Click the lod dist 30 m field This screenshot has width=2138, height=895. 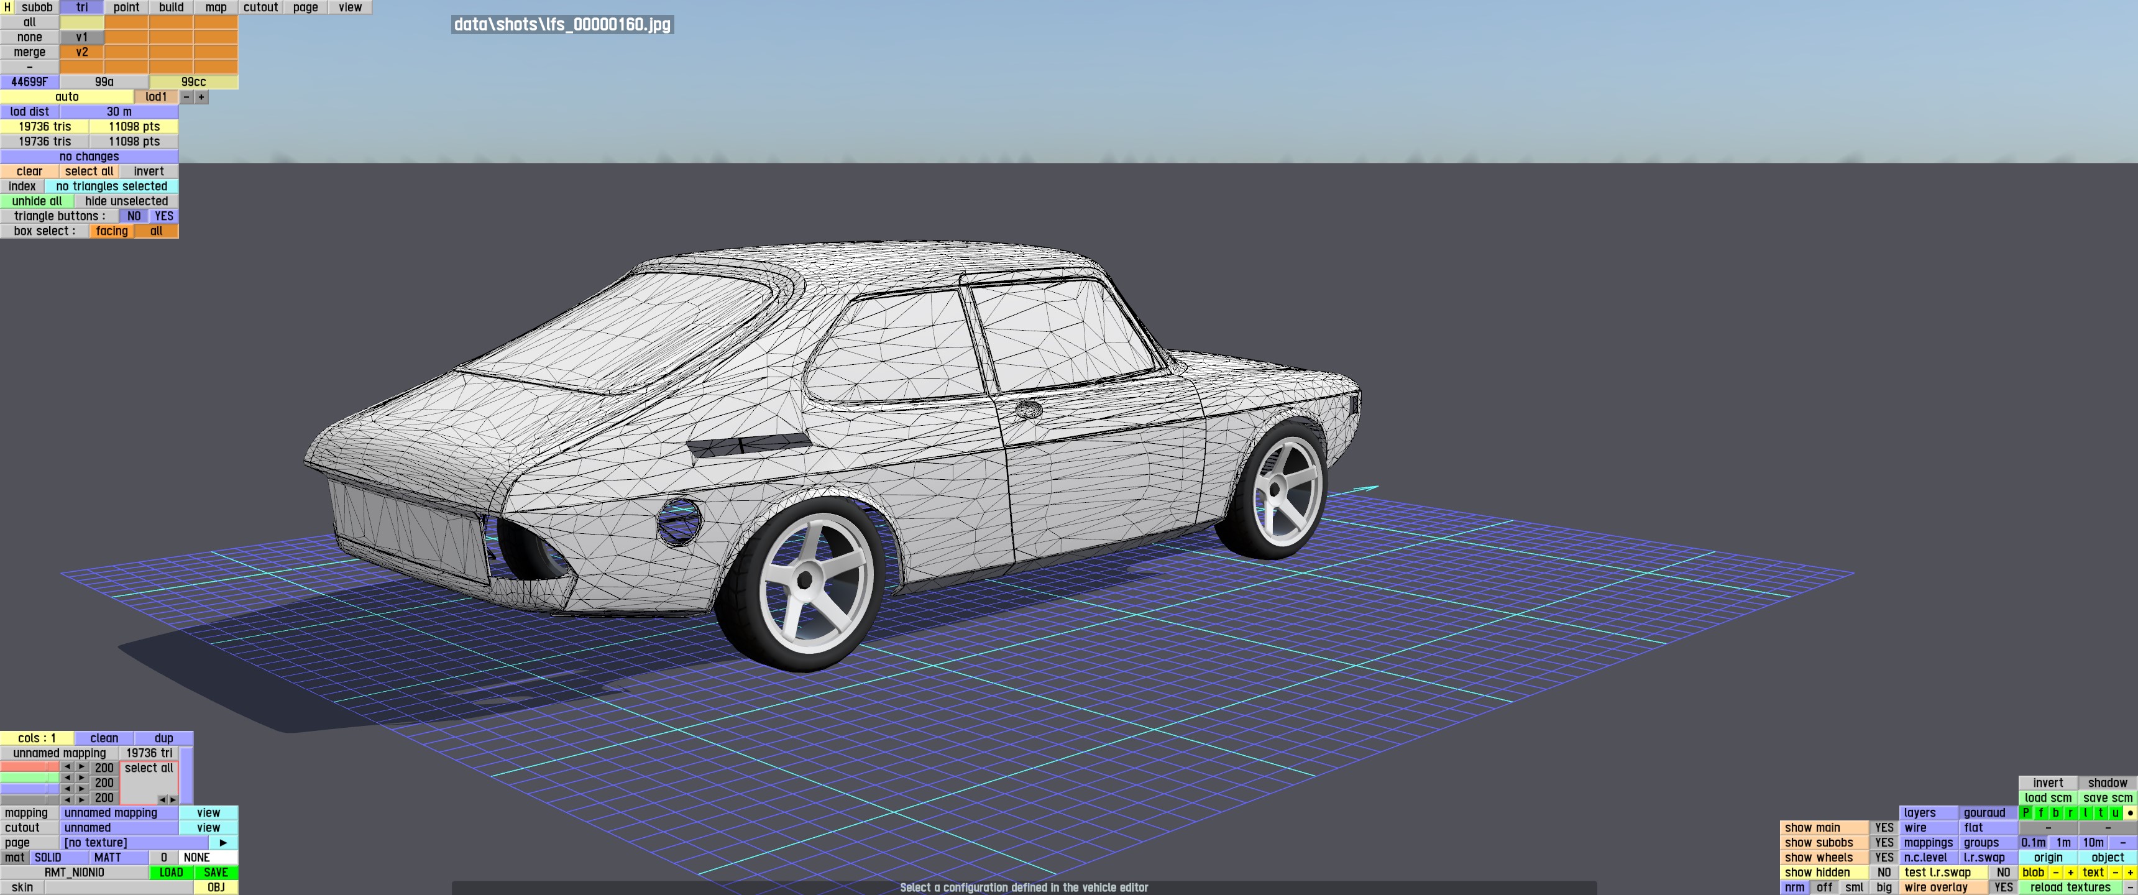(119, 111)
